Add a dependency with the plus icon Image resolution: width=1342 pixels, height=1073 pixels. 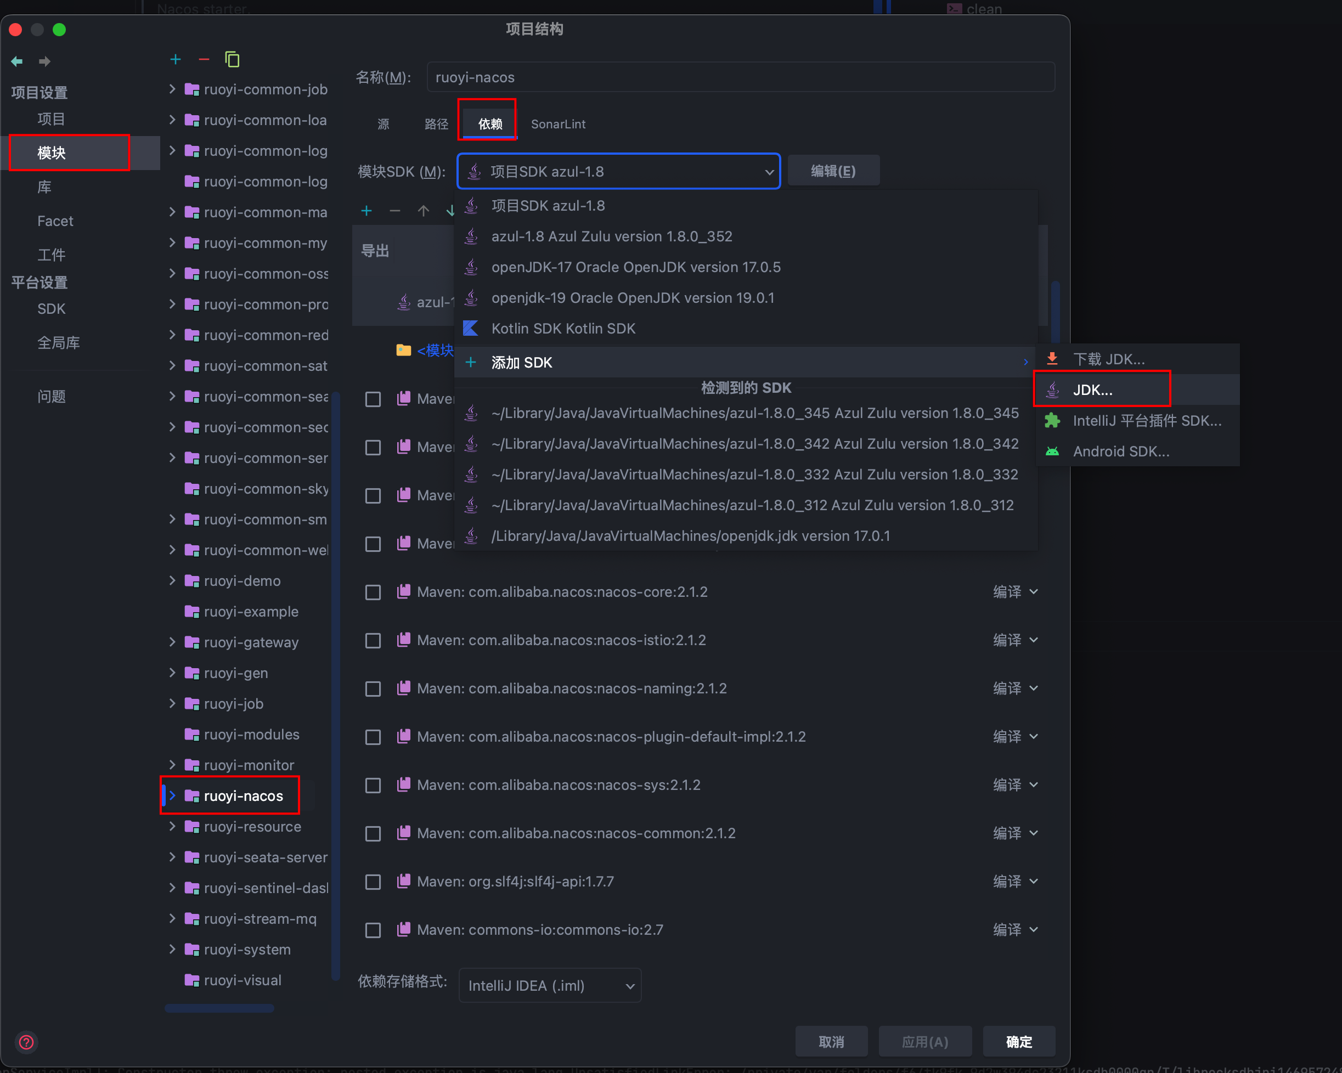point(366,211)
